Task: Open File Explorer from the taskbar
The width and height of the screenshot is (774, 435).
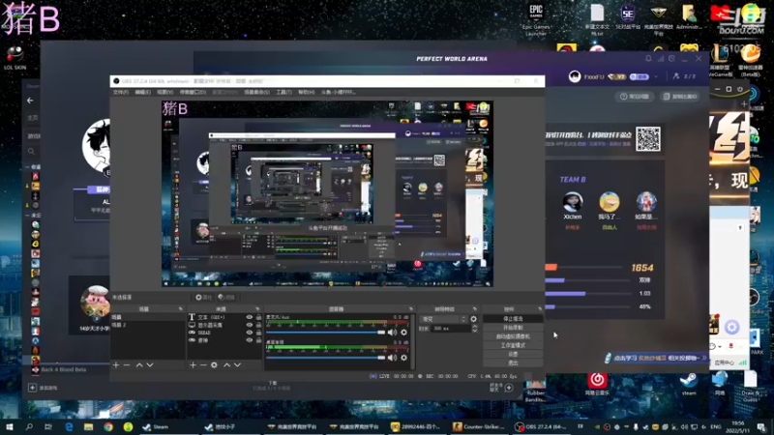Action: coord(88,426)
